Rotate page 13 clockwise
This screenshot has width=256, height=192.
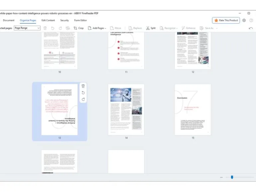[83, 99]
